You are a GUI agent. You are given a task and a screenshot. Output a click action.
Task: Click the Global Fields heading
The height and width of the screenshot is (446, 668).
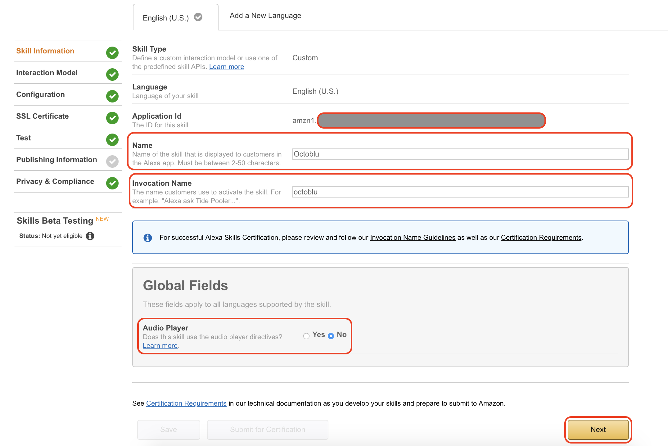185,285
